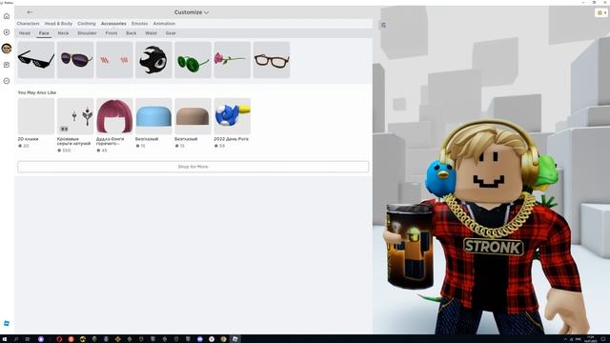The width and height of the screenshot is (610, 343).
Task: Equip the pink rose accessory
Action: (232, 60)
